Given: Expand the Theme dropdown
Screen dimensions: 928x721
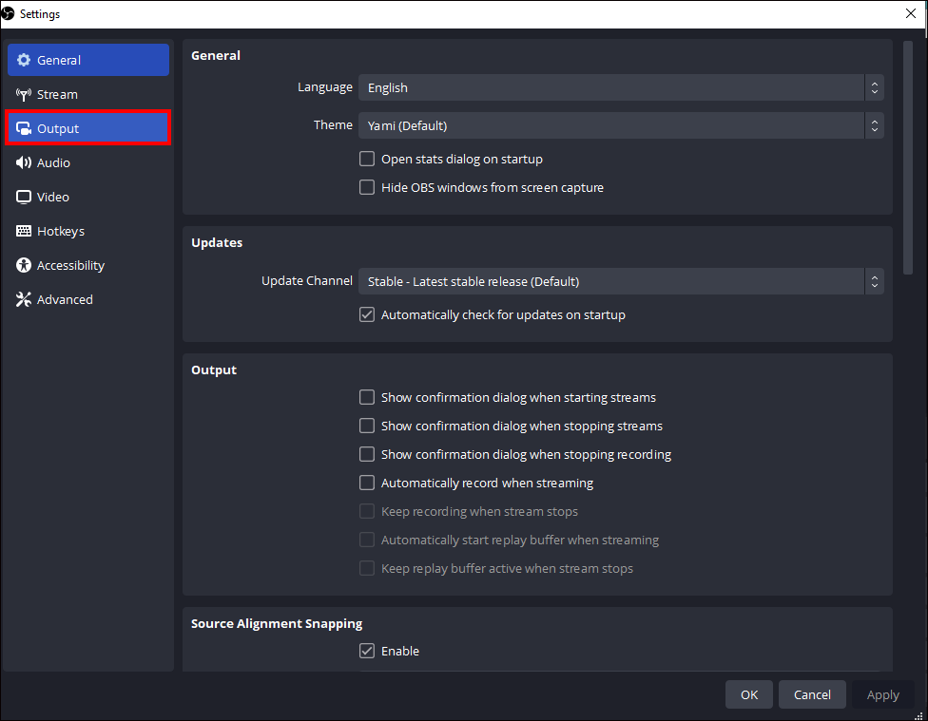Looking at the screenshot, I should point(620,125).
